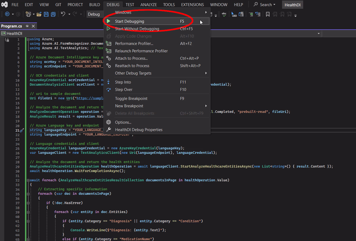Open the EXTENSIONS menu
The height and width of the screenshot is (241, 356).
[193, 4]
